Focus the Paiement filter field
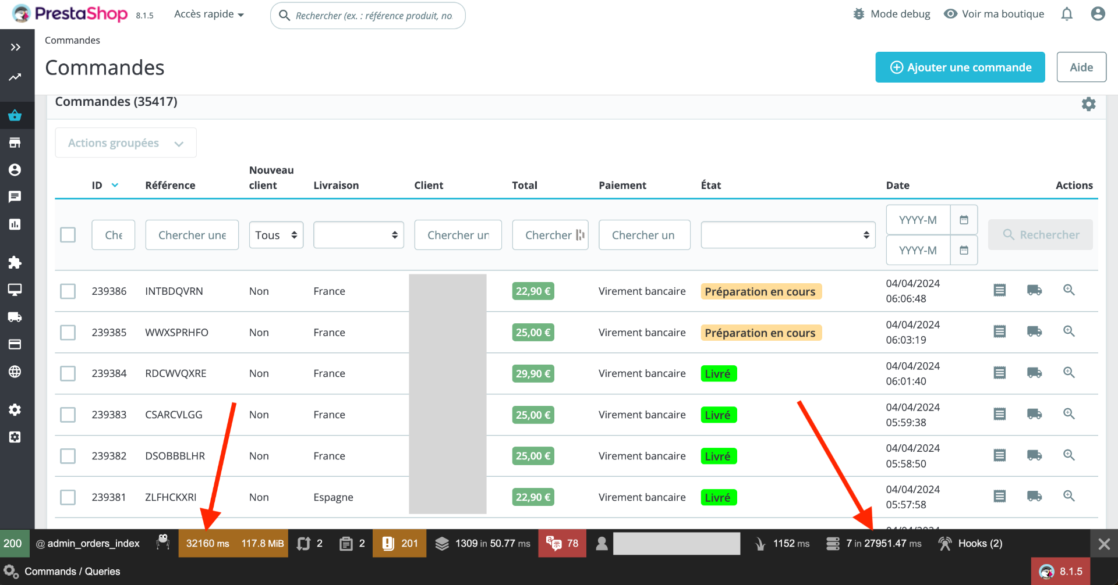The height and width of the screenshot is (585, 1118). tap(645, 235)
